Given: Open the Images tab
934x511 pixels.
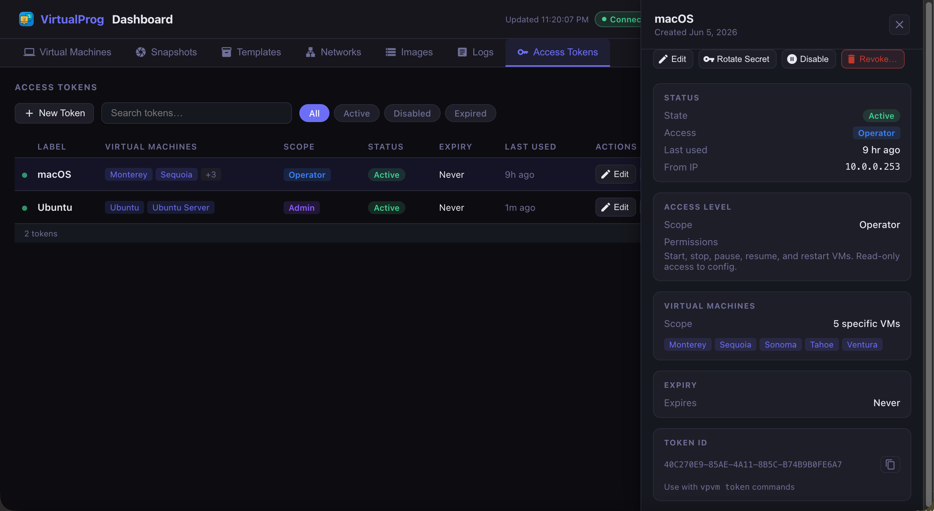Looking at the screenshot, I should (x=409, y=52).
